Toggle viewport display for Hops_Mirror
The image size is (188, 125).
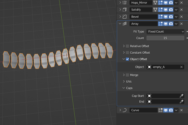click(x=166, y=3)
